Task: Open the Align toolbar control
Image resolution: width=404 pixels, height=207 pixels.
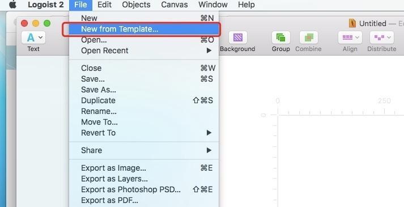Action: [350, 37]
